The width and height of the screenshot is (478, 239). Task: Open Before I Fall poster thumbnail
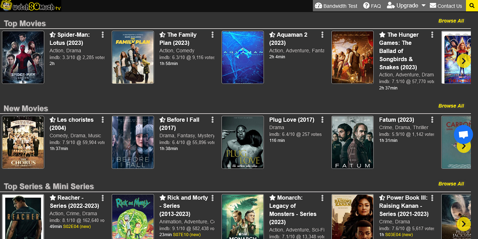click(x=133, y=142)
